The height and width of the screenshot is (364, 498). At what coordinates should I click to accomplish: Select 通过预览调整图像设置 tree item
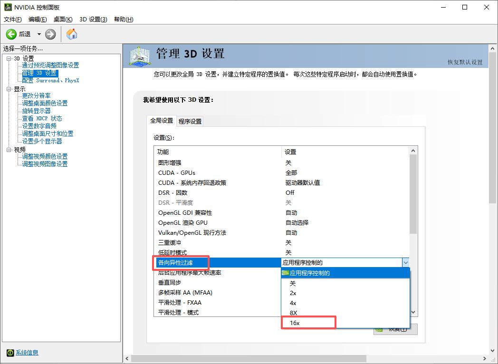click(50, 65)
